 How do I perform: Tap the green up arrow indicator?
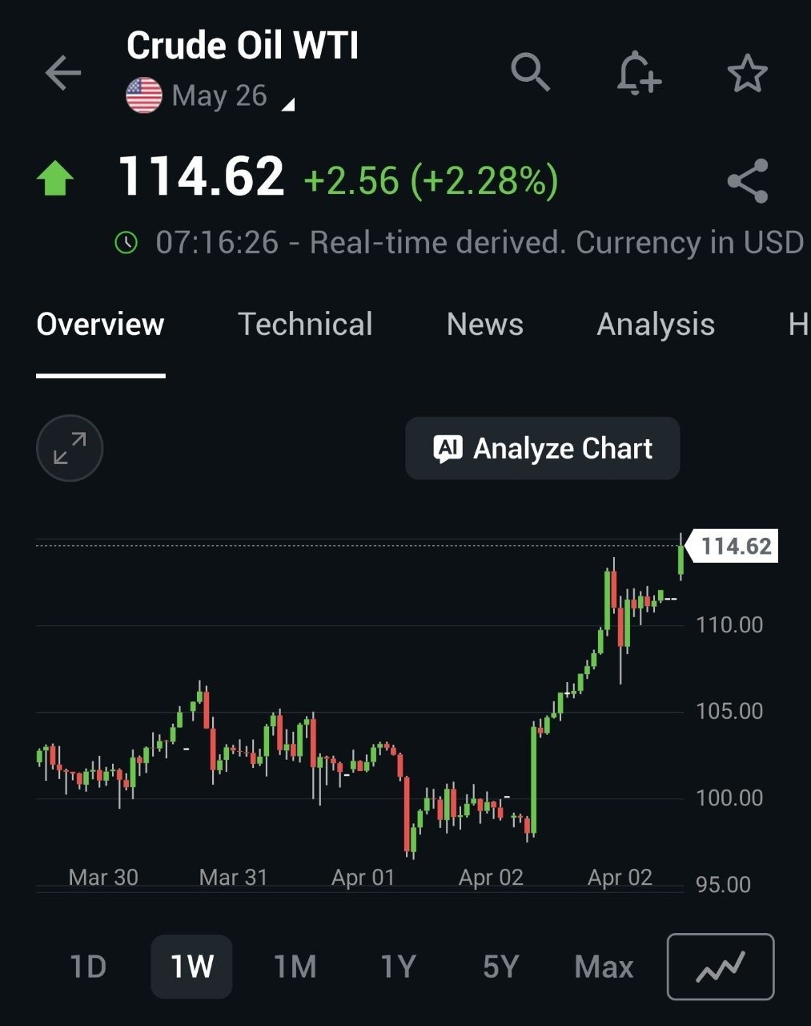click(55, 178)
